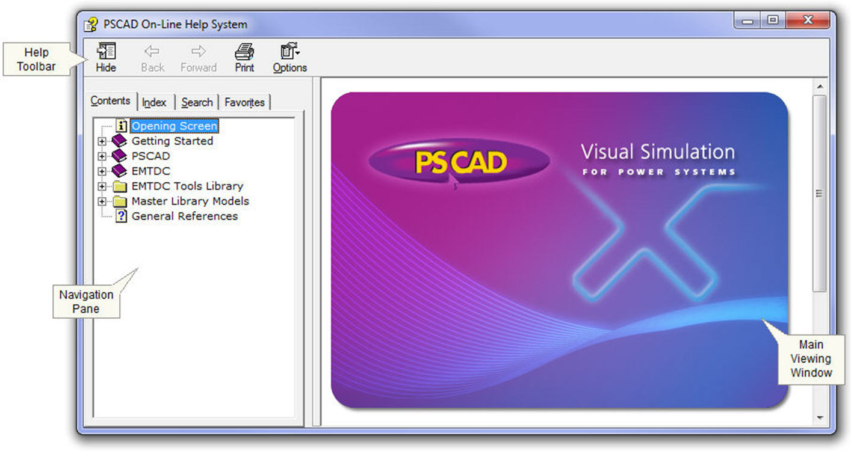Click the EMTDC Tools Library folder icon
The height and width of the screenshot is (451, 851).
(120, 186)
